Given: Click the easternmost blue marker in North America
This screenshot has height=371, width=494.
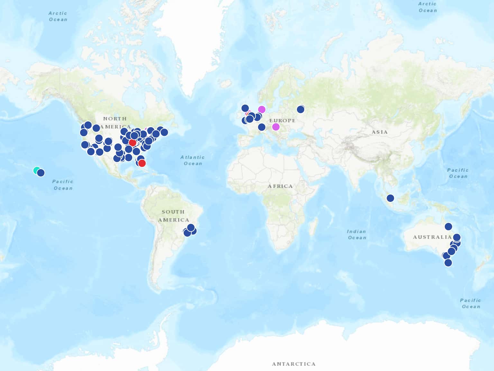Looking at the screenshot, I should tap(164, 132).
